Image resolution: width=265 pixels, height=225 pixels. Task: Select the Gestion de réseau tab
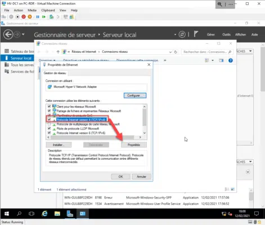click(55, 73)
